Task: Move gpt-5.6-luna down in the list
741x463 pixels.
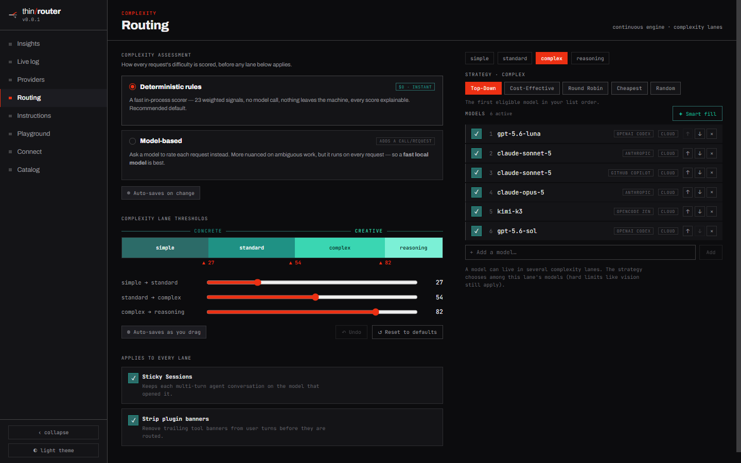Action: click(700, 134)
